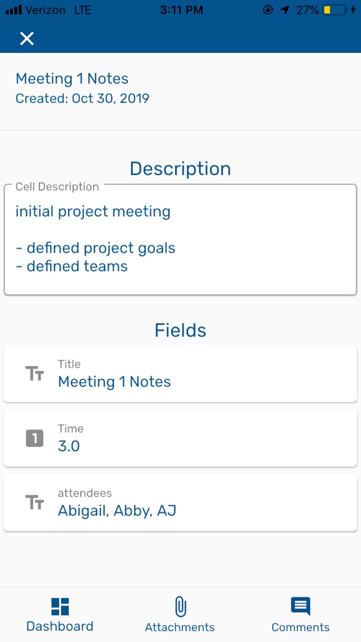Tap the Dashboard grid icon
This screenshot has height=642, width=361.
(x=60, y=606)
